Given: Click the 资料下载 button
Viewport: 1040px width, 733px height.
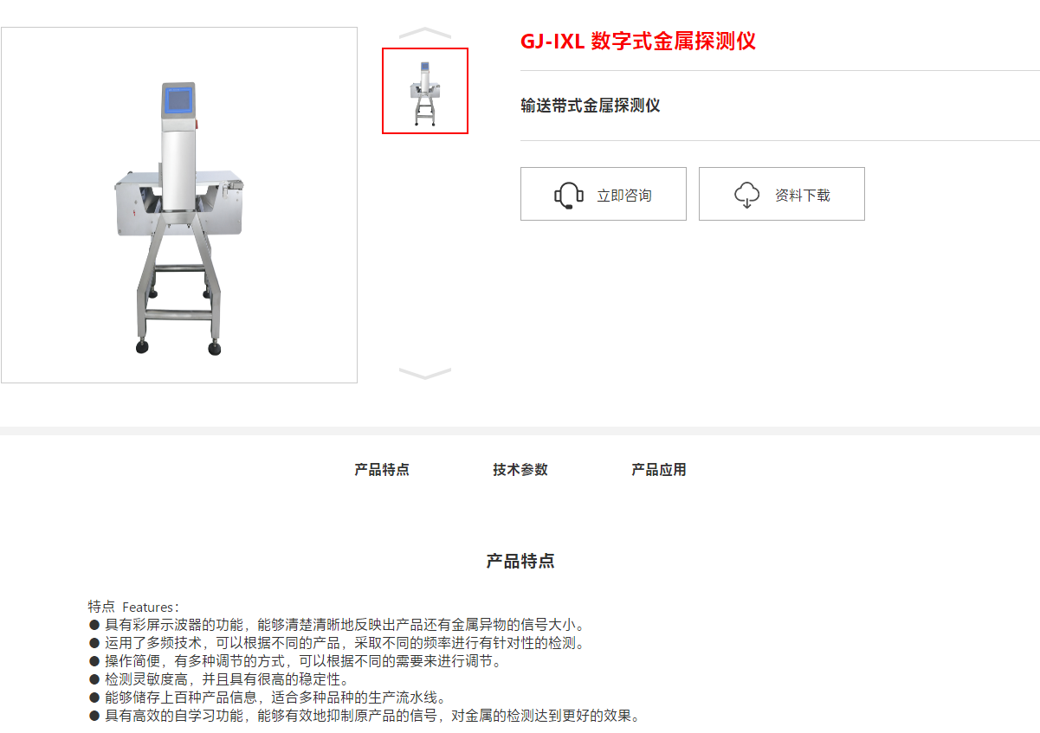Looking at the screenshot, I should coord(782,194).
